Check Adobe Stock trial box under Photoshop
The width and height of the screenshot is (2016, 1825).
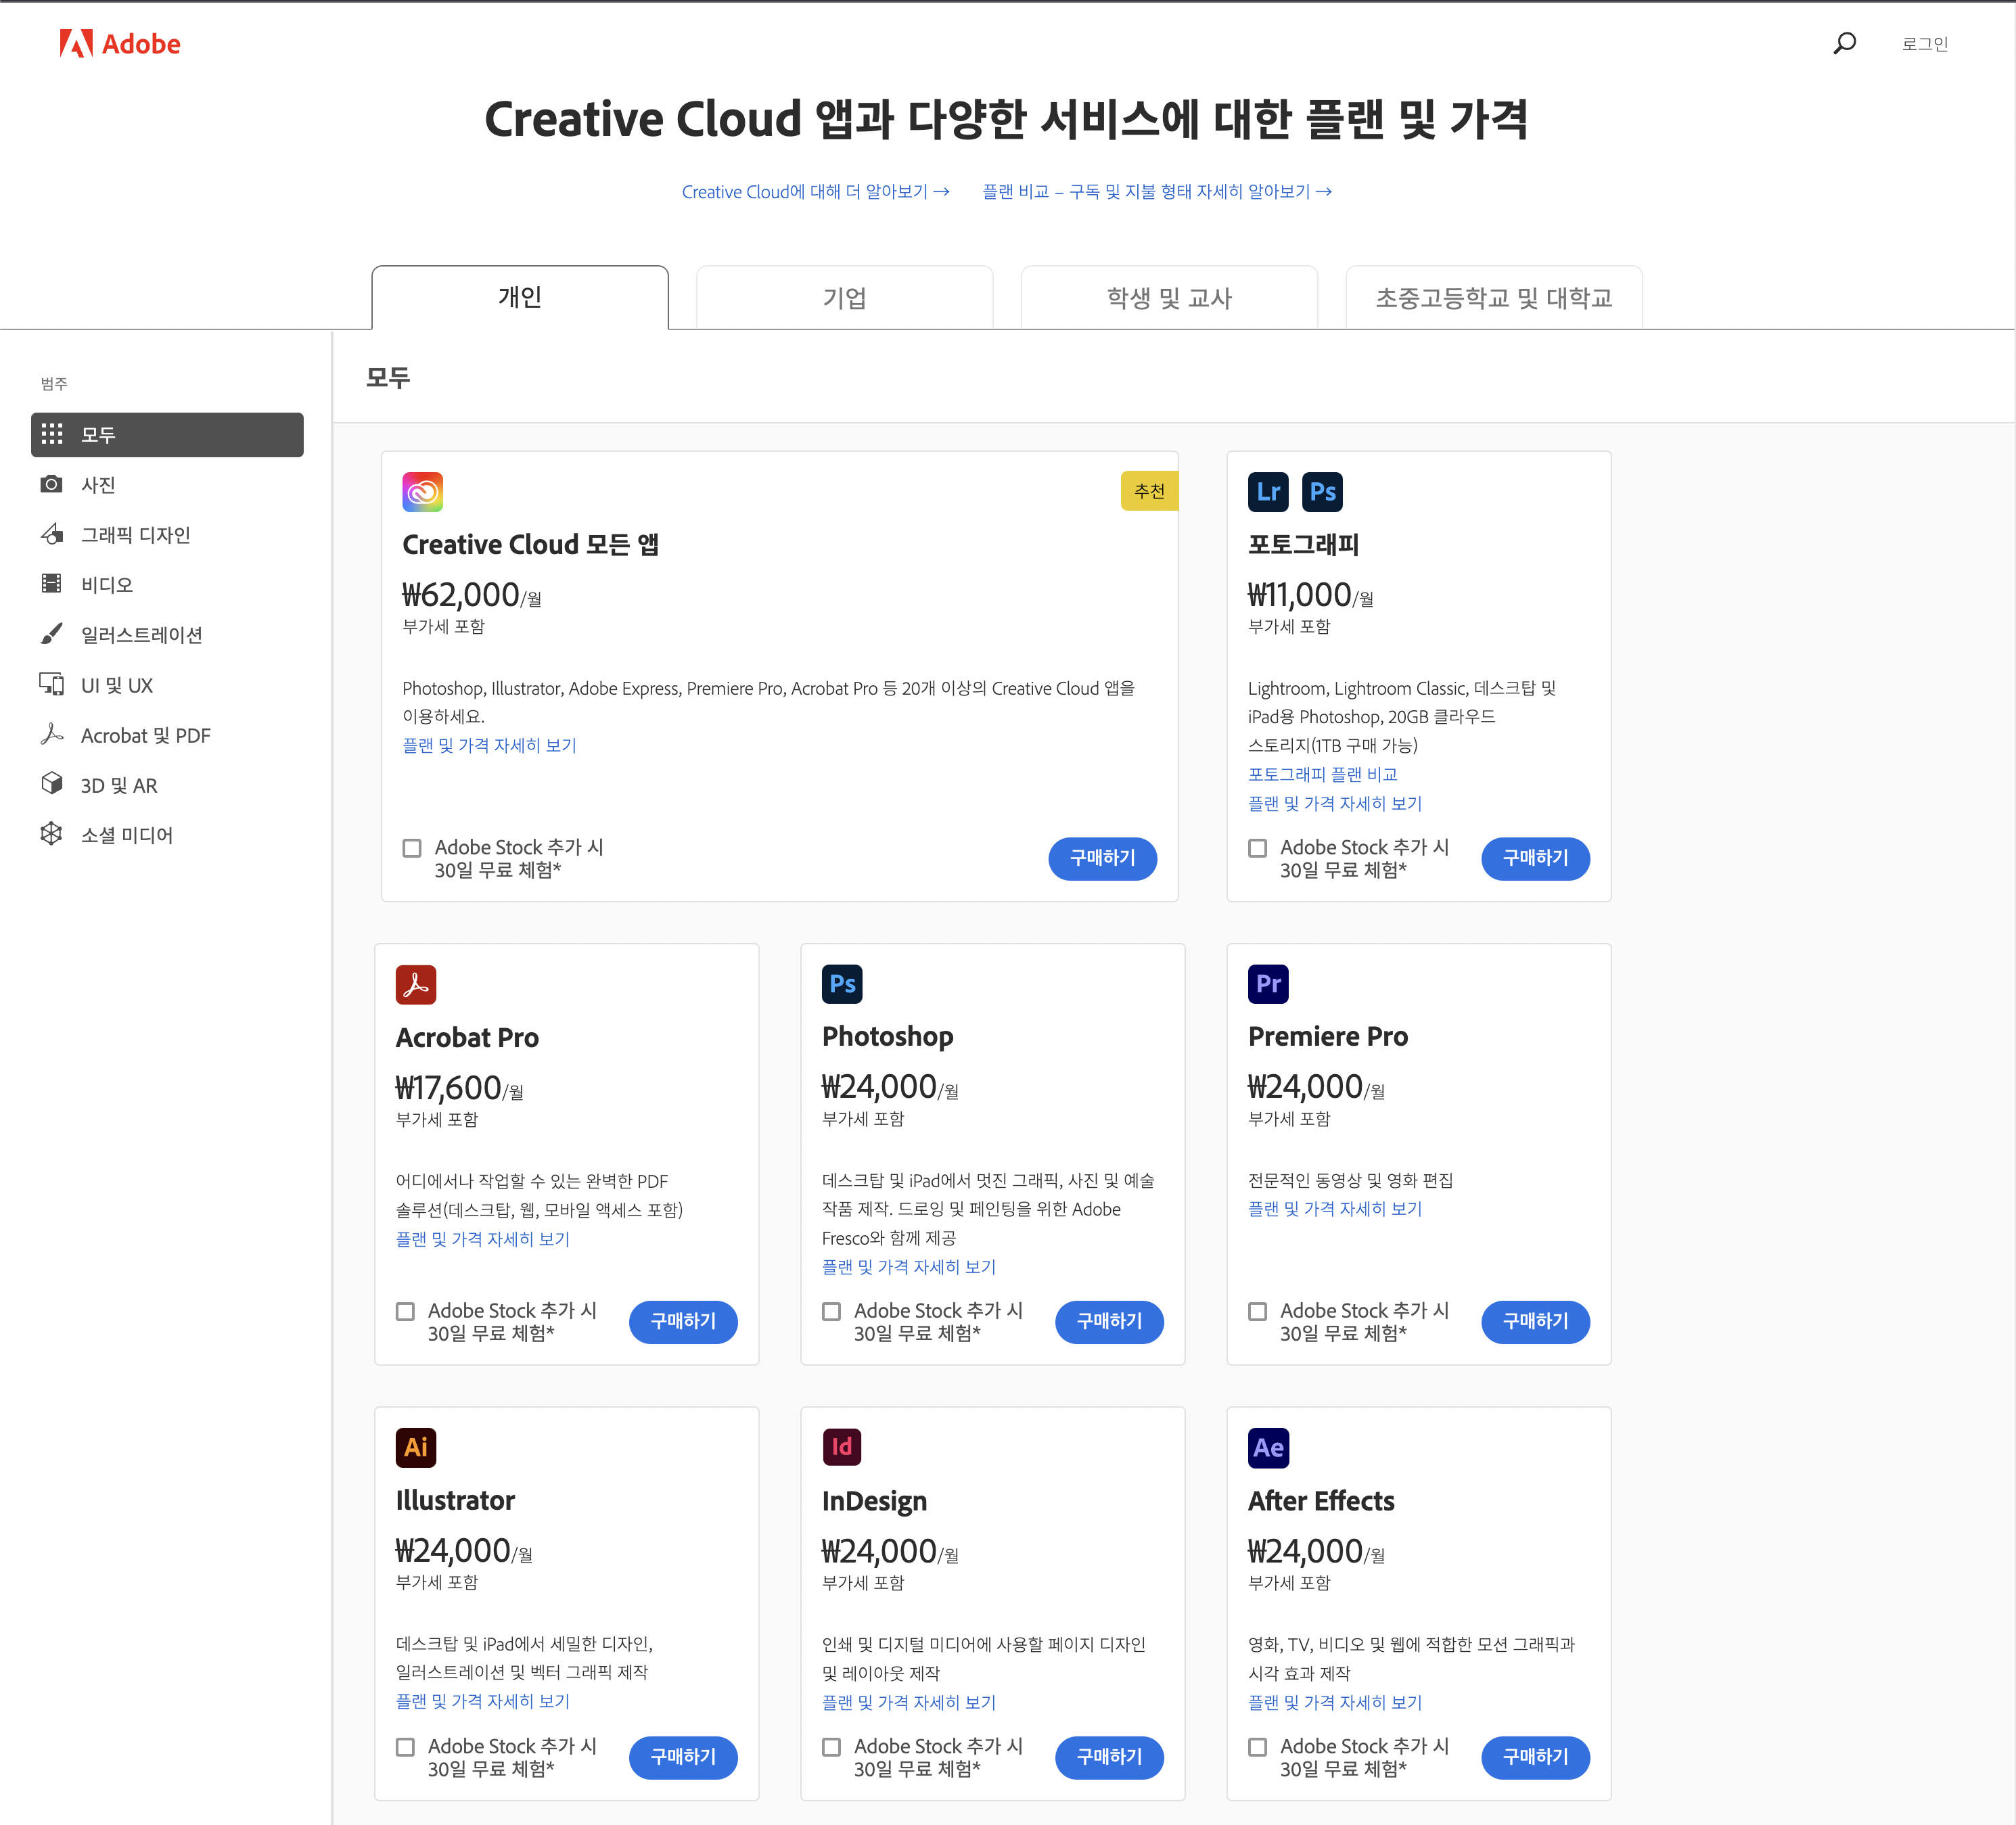point(831,1311)
